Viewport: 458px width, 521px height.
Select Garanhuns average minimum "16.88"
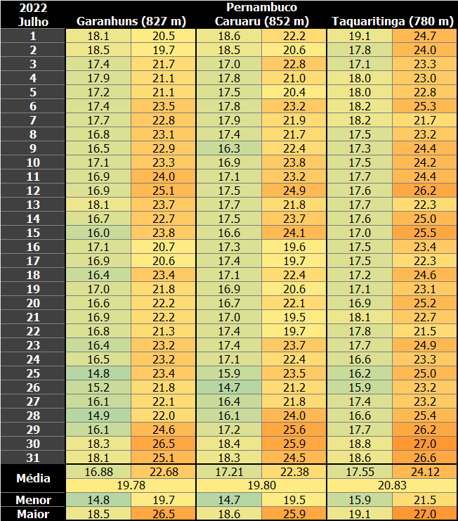tap(98, 472)
